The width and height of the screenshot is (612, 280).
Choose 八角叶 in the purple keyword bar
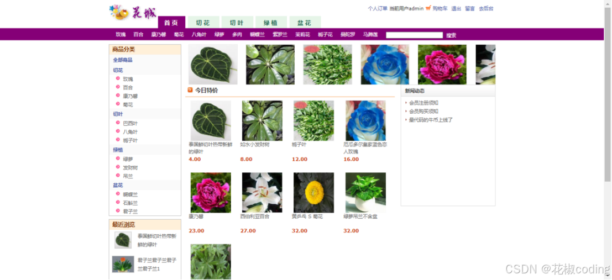(199, 35)
